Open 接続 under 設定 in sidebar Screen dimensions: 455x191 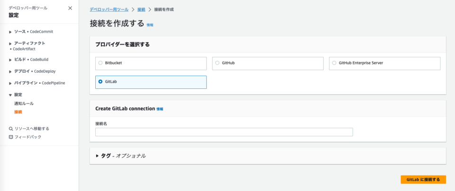pyautogui.click(x=18, y=112)
